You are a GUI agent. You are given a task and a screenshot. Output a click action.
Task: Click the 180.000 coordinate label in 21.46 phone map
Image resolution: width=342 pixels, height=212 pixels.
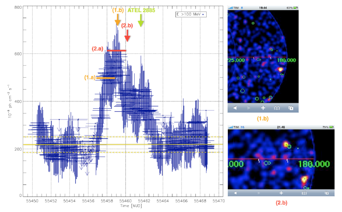(314, 164)
